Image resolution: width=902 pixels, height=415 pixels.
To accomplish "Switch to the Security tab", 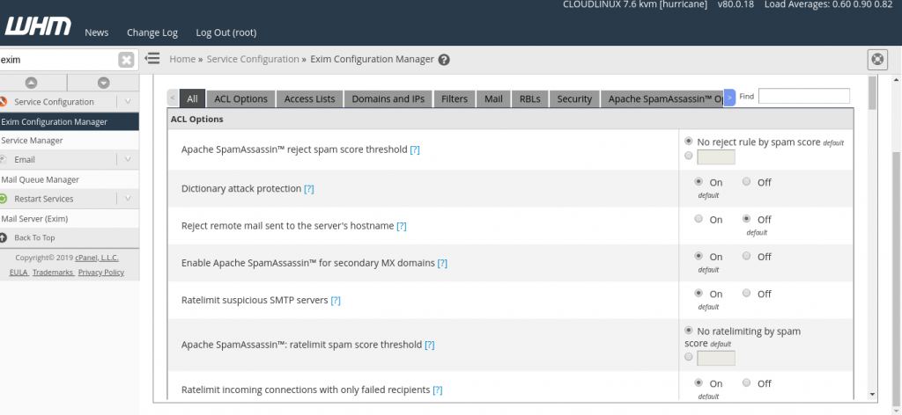I will [x=574, y=98].
